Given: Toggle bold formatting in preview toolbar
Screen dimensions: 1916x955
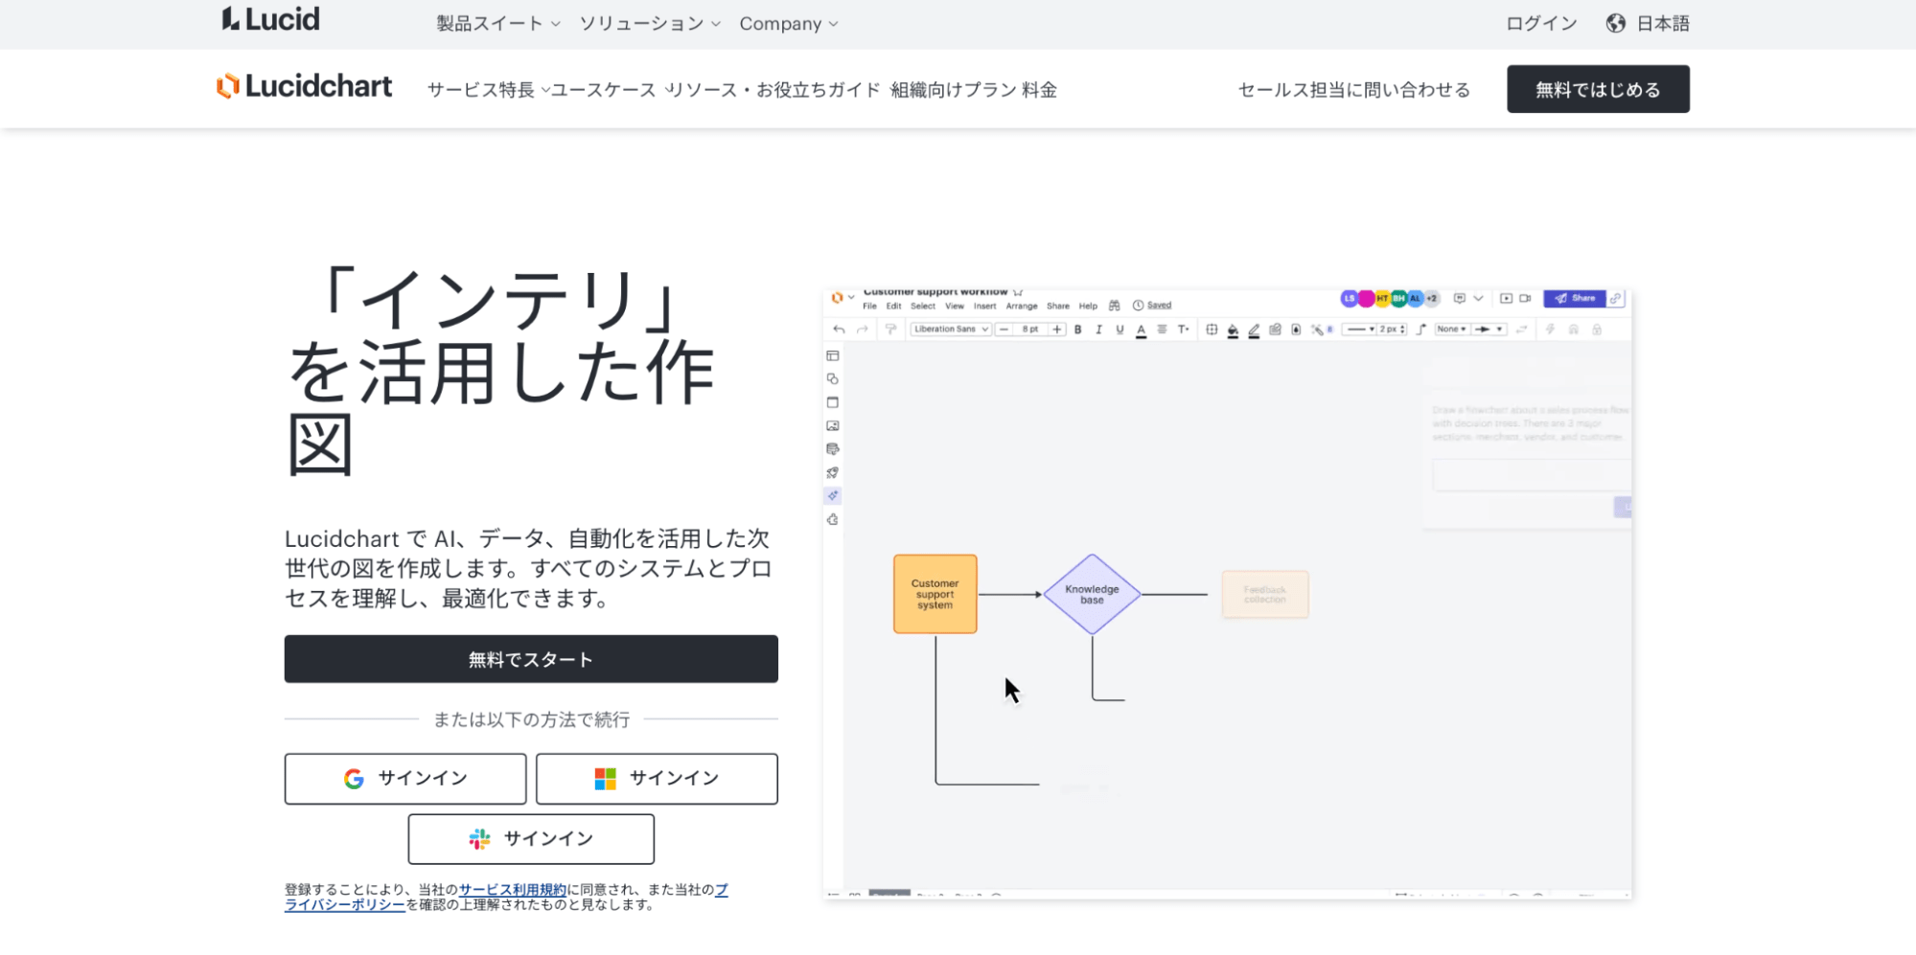Looking at the screenshot, I should tap(1078, 330).
